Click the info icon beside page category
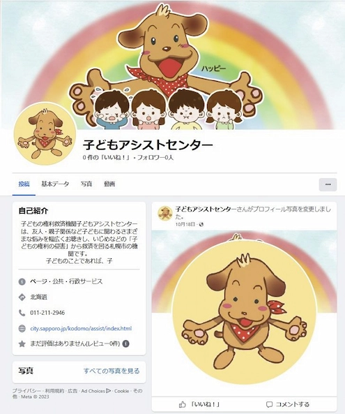This screenshot has height=414, width=345. coord(22,281)
